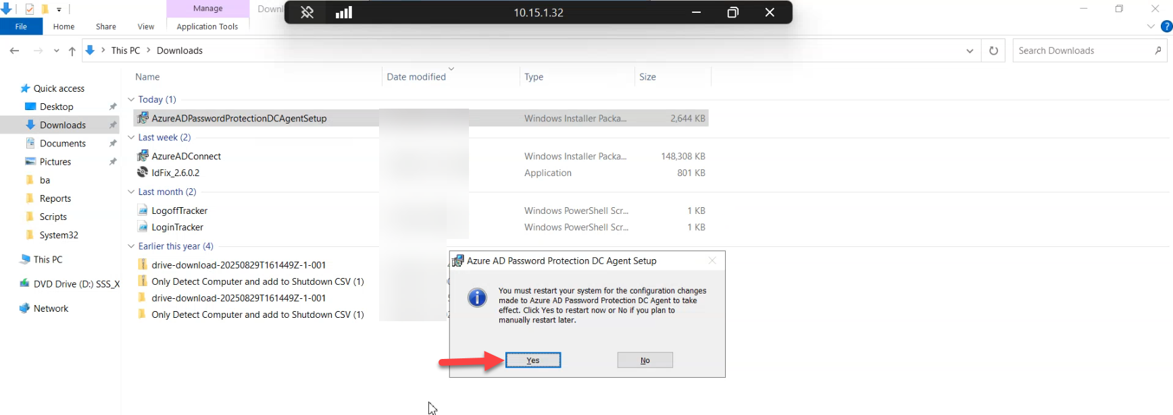Sort by the Type column header
The width and height of the screenshot is (1173, 415).
click(x=534, y=77)
